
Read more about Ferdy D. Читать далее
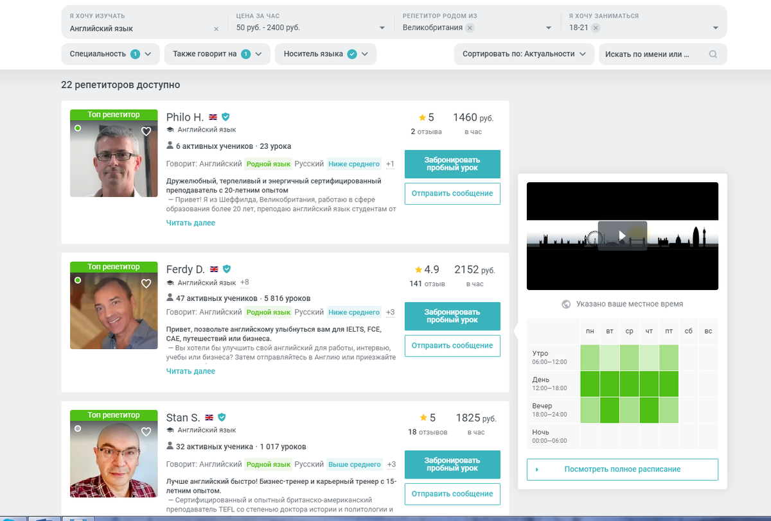point(191,371)
